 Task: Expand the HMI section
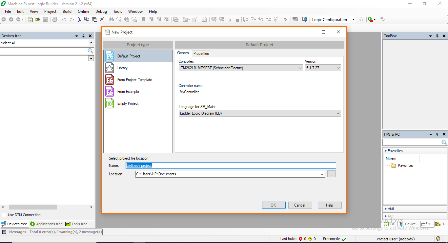pyautogui.click(x=386, y=209)
